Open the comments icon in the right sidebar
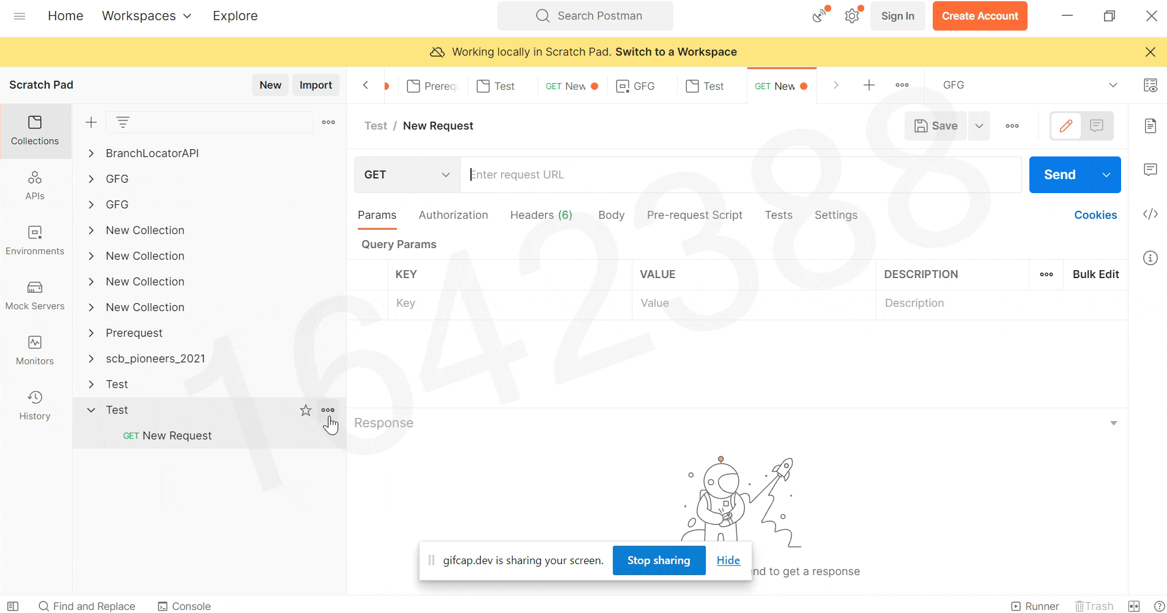The height and width of the screenshot is (613, 1167). point(1150,169)
